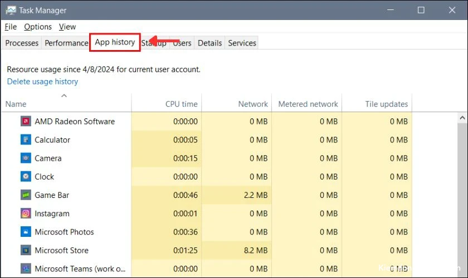Screen dimensions: 468x278
Task: Click Instagram's CPU time 0:00:01
Action: tap(186, 214)
